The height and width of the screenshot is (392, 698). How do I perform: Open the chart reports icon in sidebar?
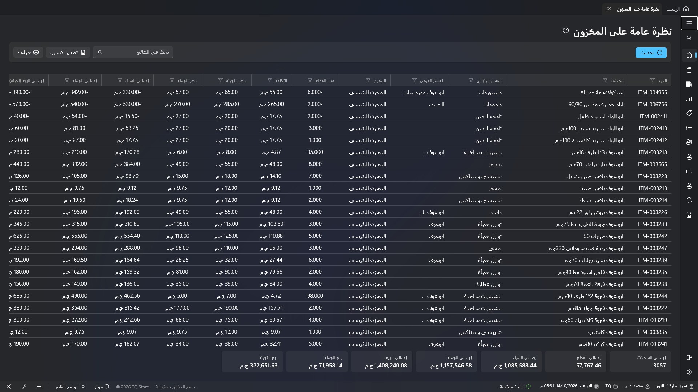click(689, 99)
